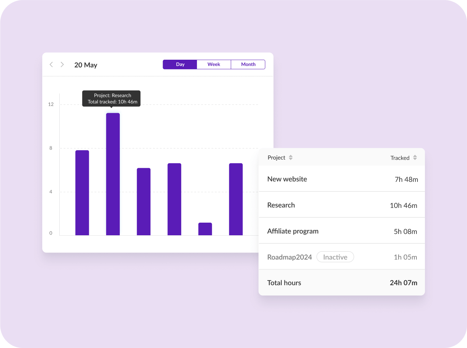Click the 20 May date label
Viewport: 467px width, 348px height.
pos(86,65)
